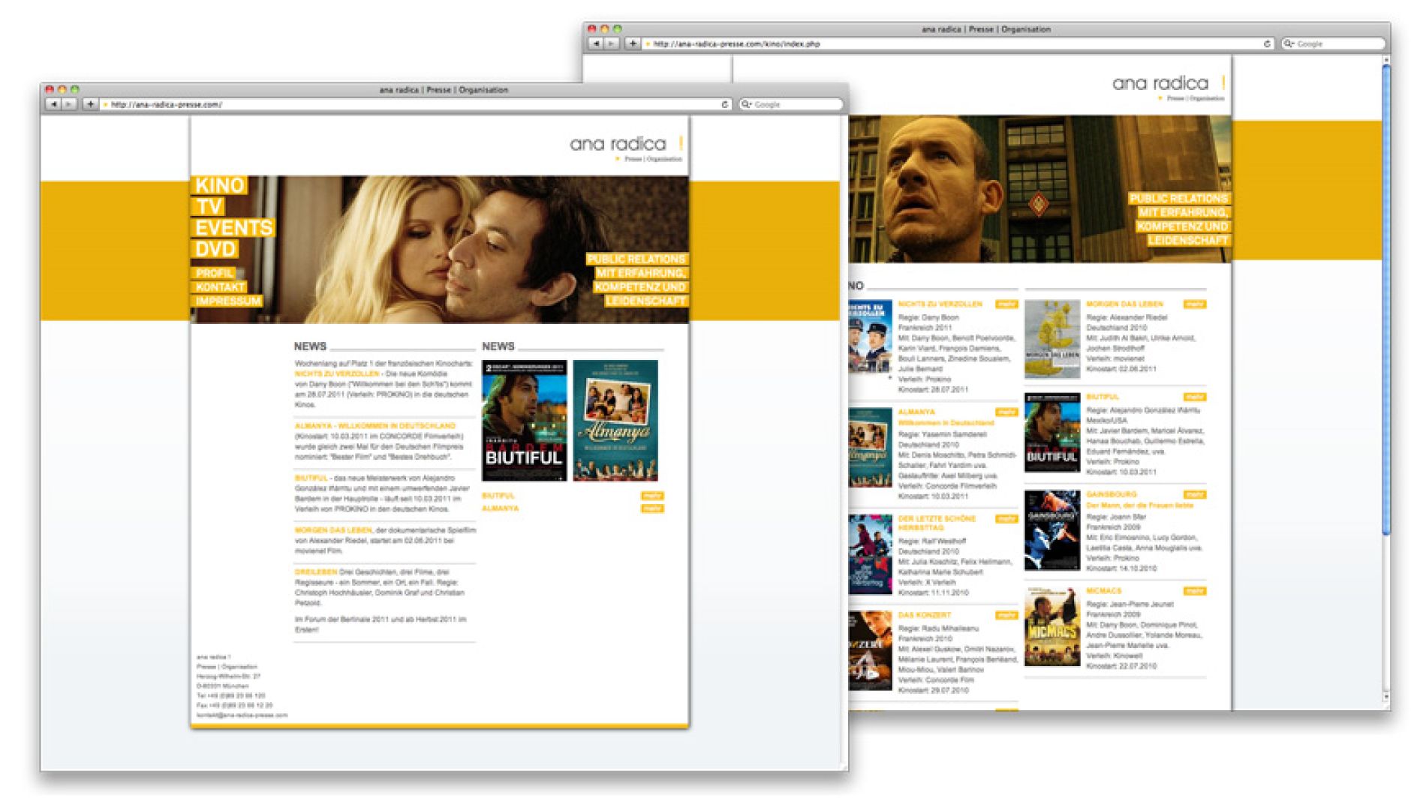Click 'mehr' button for Morgen das Leben
1426x810 pixels.
tap(1194, 304)
